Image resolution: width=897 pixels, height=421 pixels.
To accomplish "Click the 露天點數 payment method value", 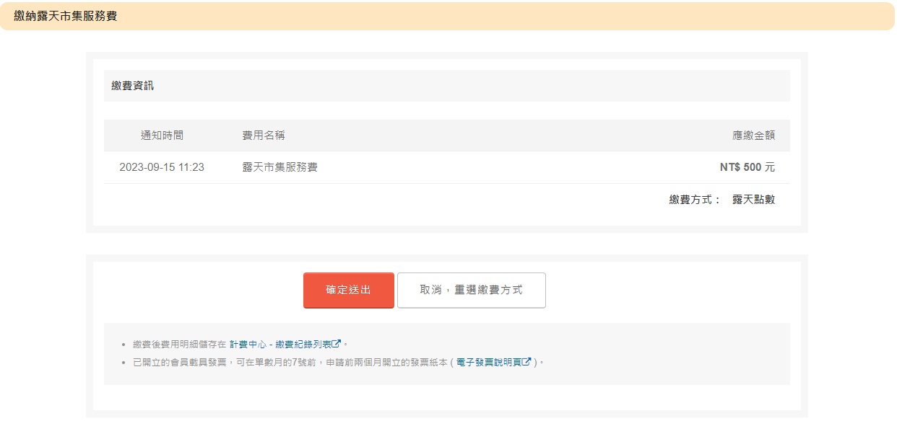I will [753, 200].
